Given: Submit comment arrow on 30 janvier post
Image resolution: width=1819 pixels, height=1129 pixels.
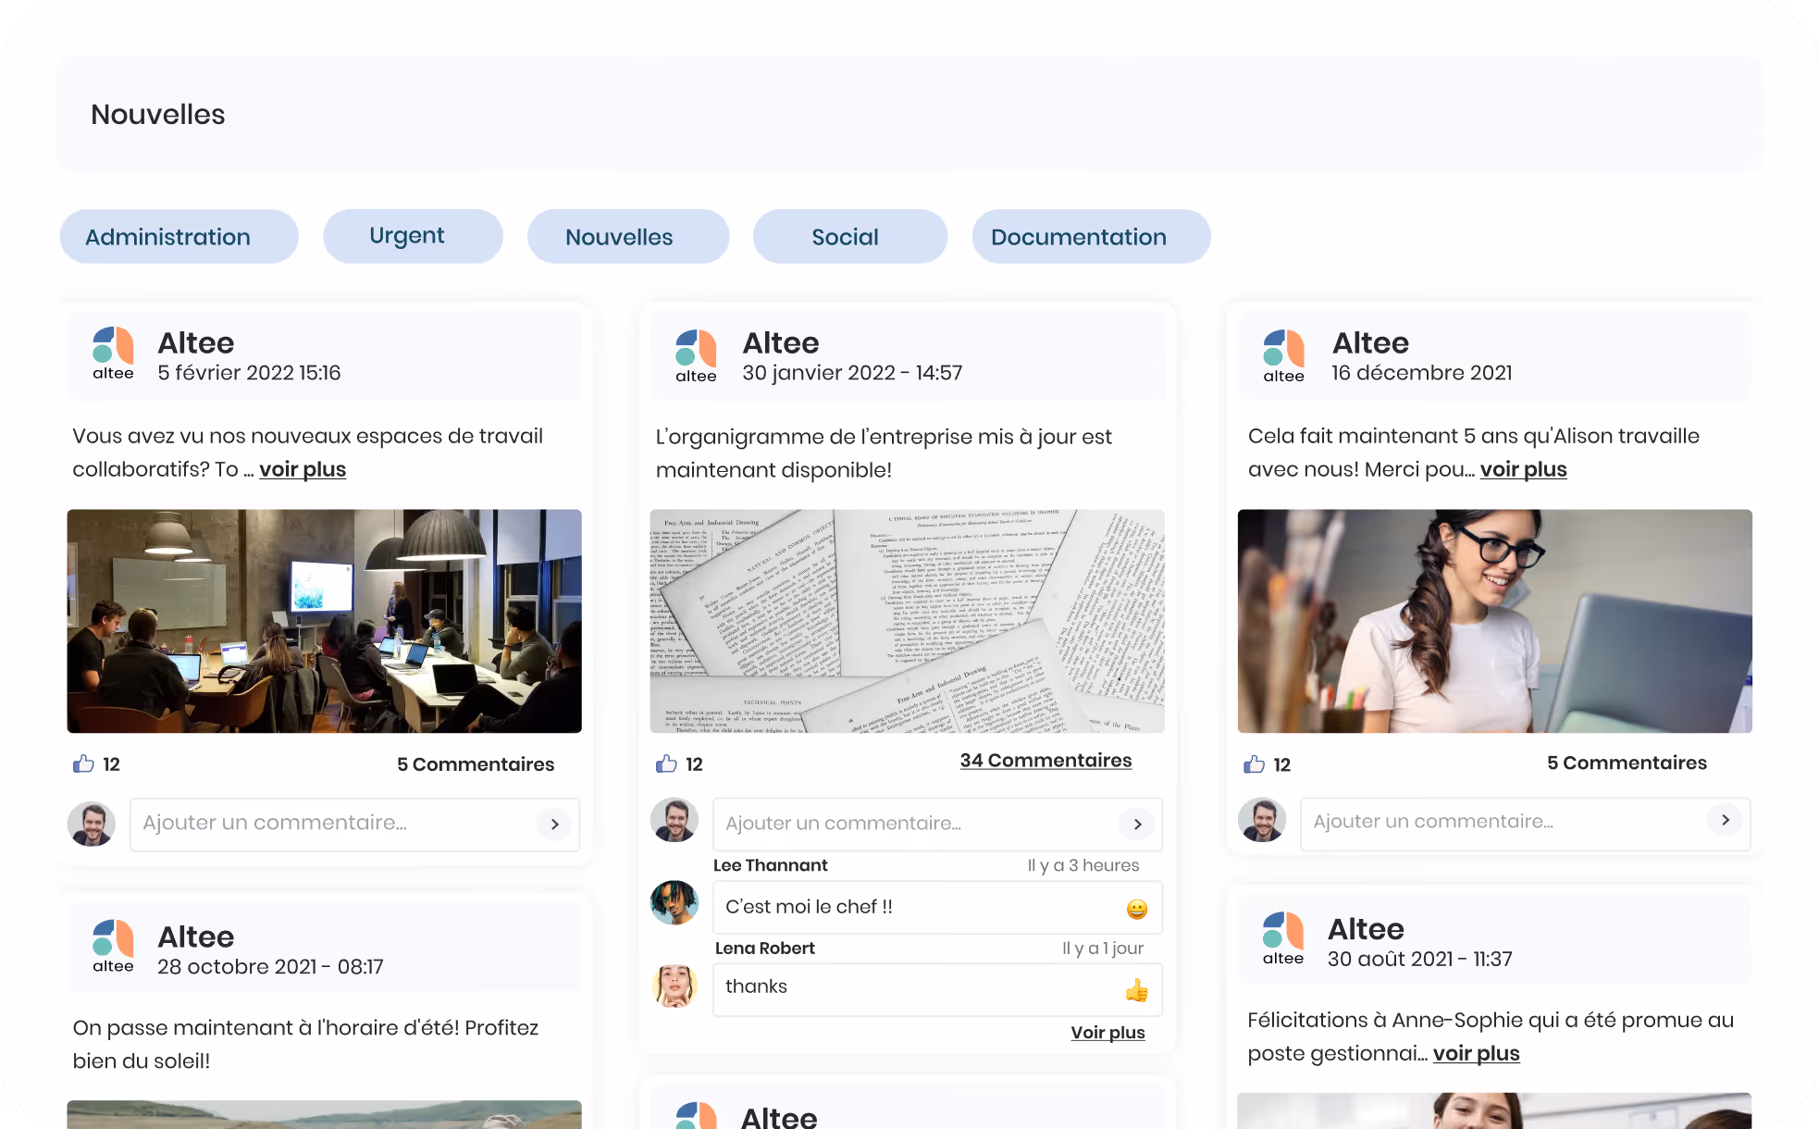Looking at the screenshot, I should click(1137, 824).
